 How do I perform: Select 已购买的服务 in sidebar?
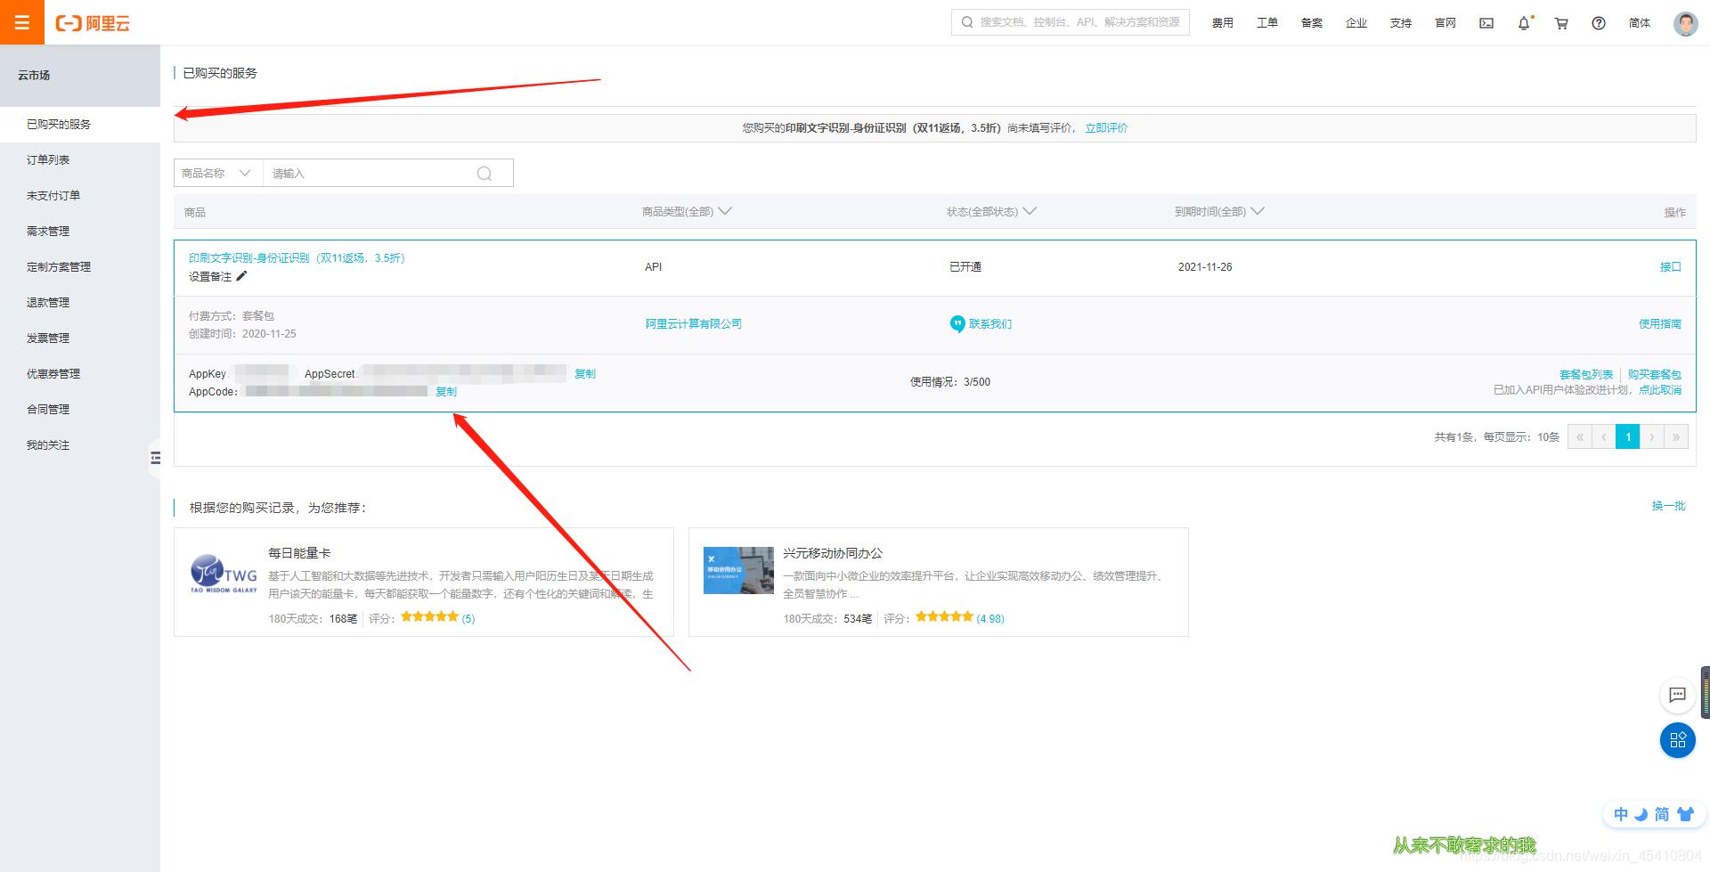tap(80, 125)
